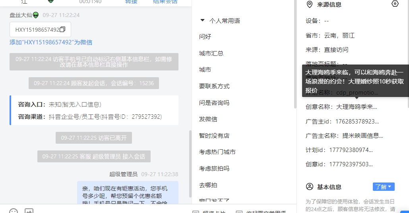Screen dimensions: 409x213
Task: Click the 创意id value 177792397503...
Action: (x=351, y=164)
